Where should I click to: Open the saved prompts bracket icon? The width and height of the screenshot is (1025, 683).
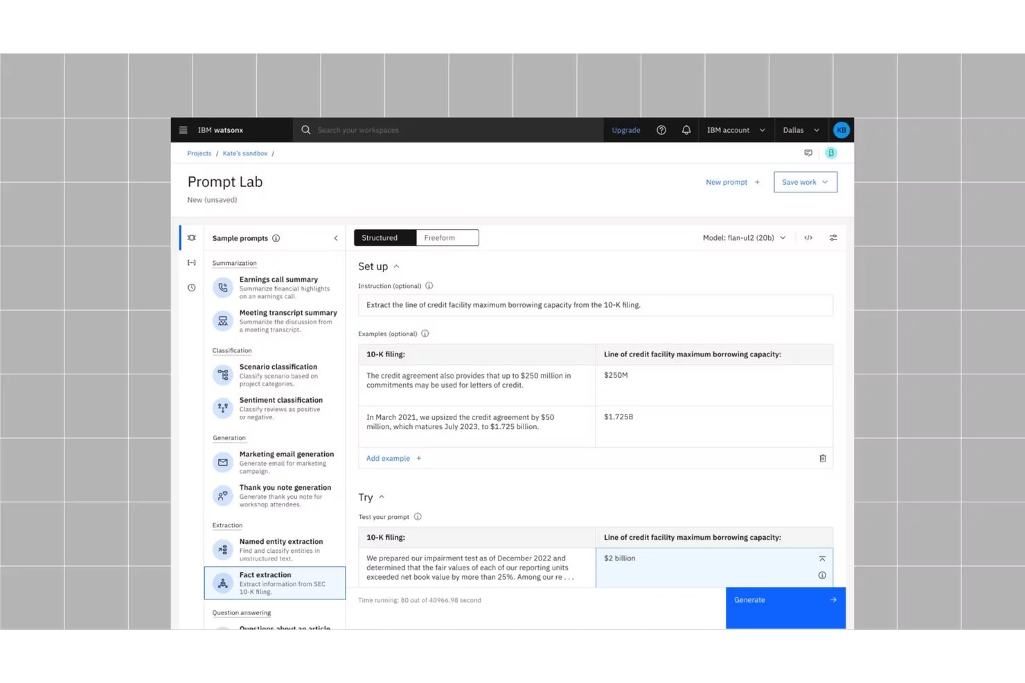[192, 263]
